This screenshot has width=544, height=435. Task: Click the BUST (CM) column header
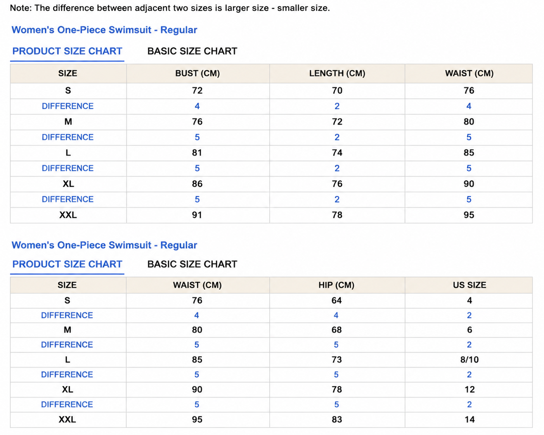click(198, 73)
